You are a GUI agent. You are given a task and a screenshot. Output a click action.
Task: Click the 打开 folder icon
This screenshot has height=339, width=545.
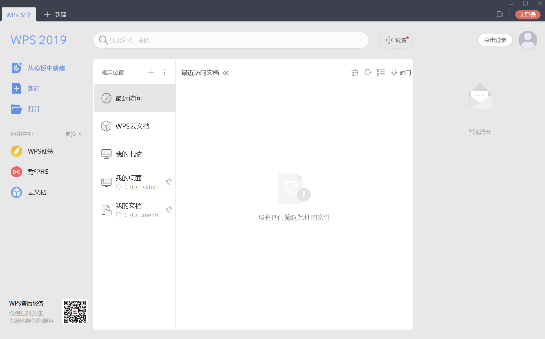[16, 109]
